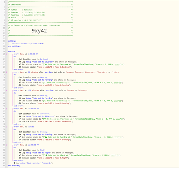Click the log icon before 'Mode set to Afternoon'
This screenshot has width=180, height=169.
tap(20, 117)
